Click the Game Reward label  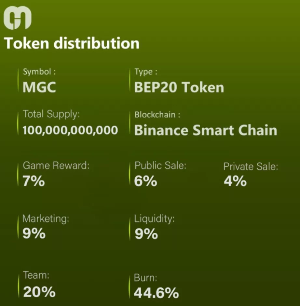(x=56, y=166)
